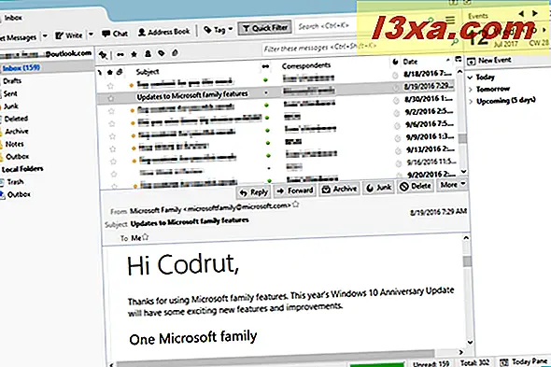Image resolution: width=551 pixels, height=367 pixels.
Task: Forward the selected email
Action: coord(295,191)
